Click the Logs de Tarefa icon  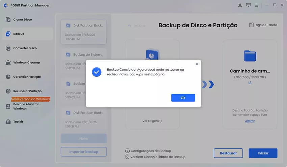[x=251, y=25]
